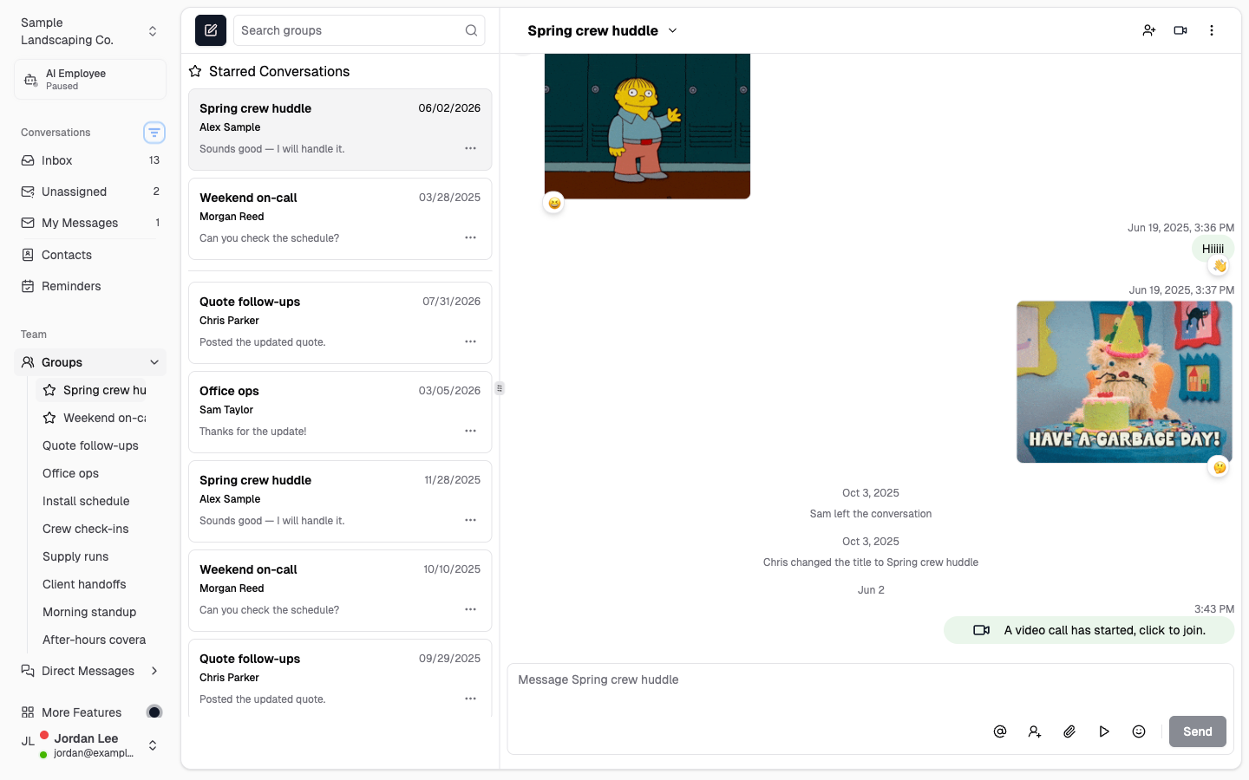
Task: Attach a file with the paperclip icon
Action: coord(1069,731)
